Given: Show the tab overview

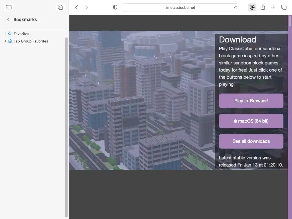Looking at the screenshot, I should (284, 7).
